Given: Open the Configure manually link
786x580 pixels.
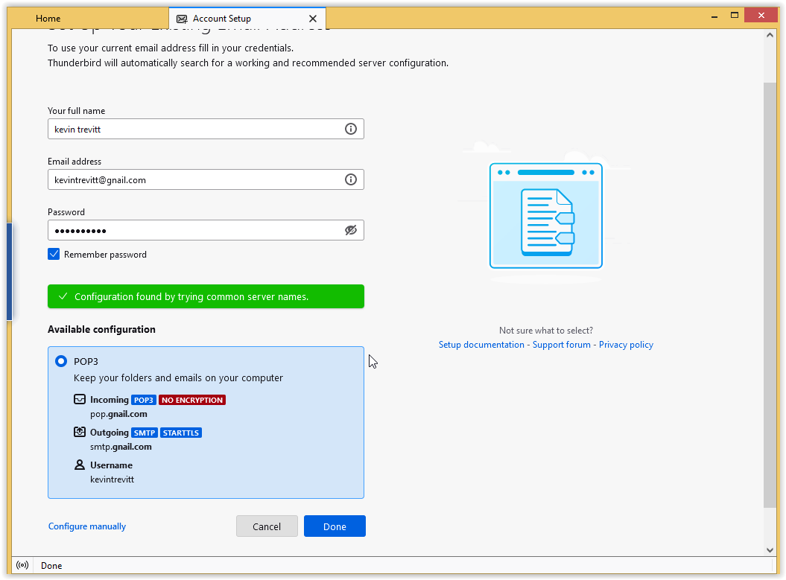Looking at the screenshot, I should click(87, 526).
